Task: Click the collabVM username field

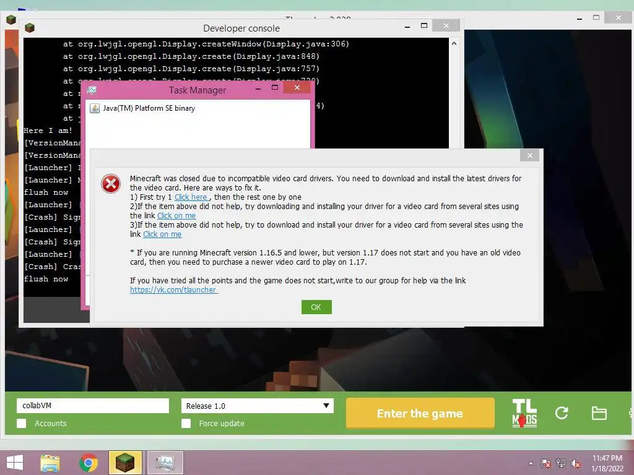Action: (93, 406)
